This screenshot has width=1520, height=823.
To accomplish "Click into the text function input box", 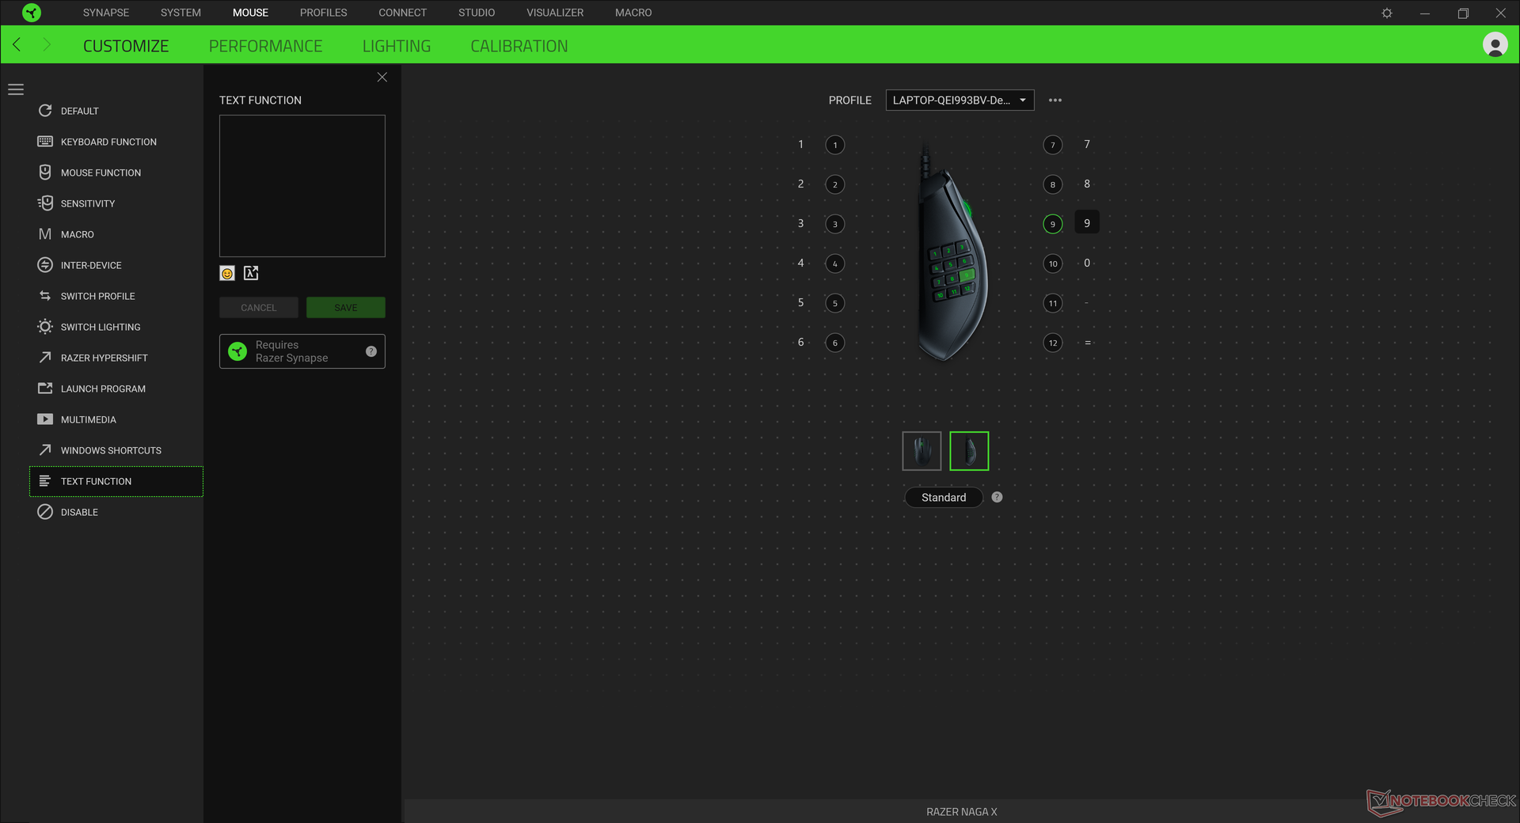I will (x=302, y=186).
